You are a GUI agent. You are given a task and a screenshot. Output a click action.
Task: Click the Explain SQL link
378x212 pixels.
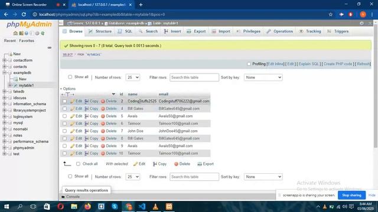[308, 64]
